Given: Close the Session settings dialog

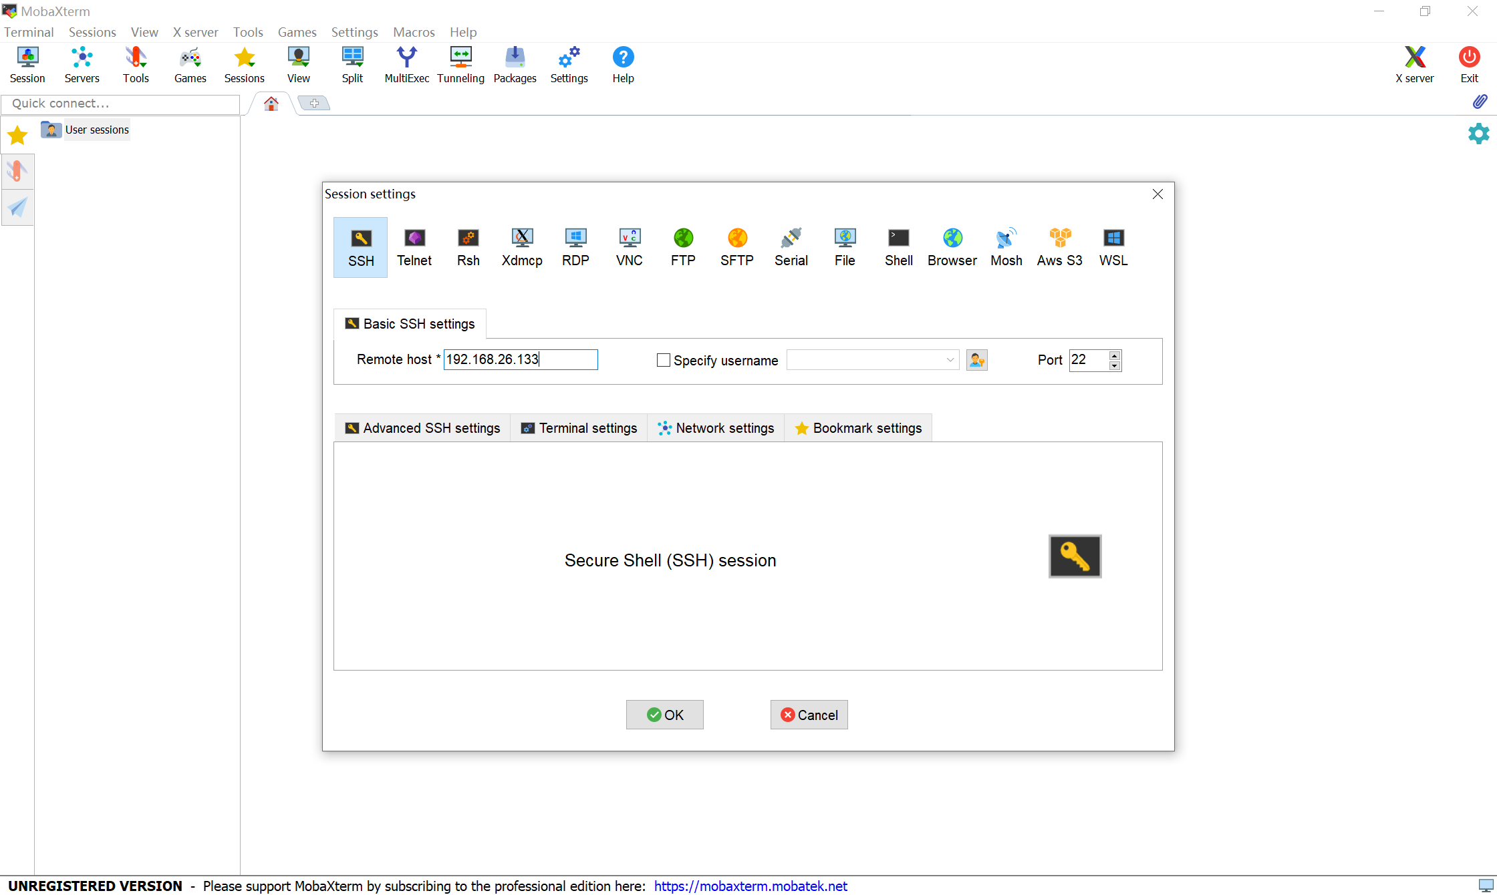Looking at the screenshot, I should [1158, 194].
